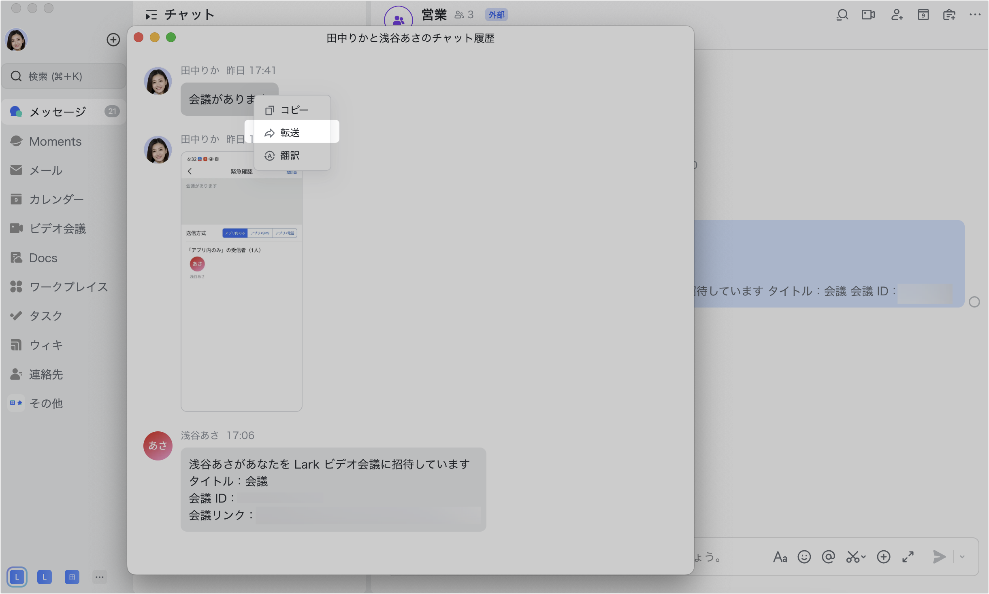The image size is (989, 594).
Task: Open ワークプレイス in the sidebar
Action: coord(64,287)
